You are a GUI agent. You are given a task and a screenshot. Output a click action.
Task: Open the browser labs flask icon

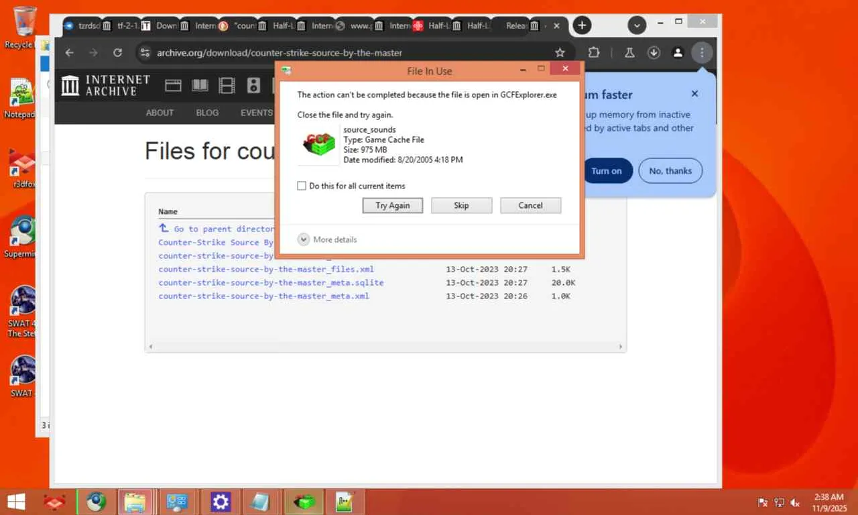[x=629, y=52]
